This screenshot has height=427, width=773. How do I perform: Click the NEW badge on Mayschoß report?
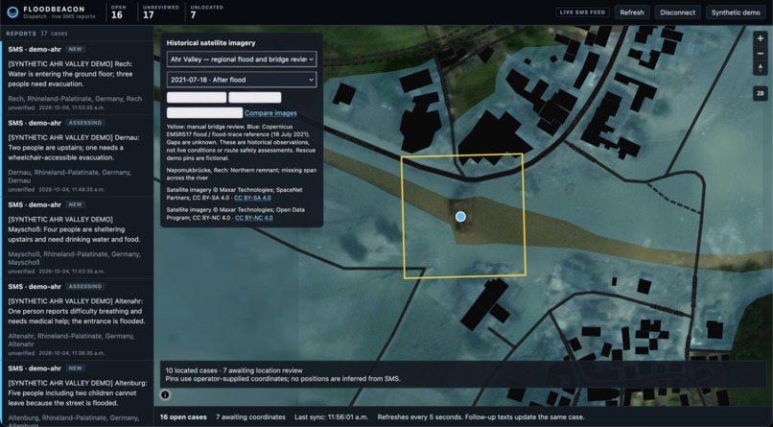(x=76, y=204)
